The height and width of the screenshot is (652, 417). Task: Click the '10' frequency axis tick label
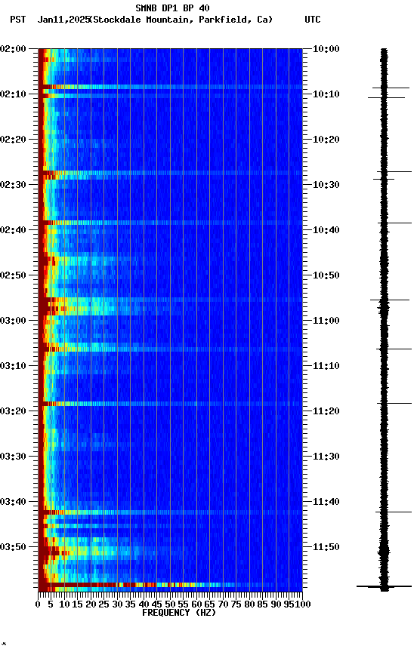[x=64, y=604]
